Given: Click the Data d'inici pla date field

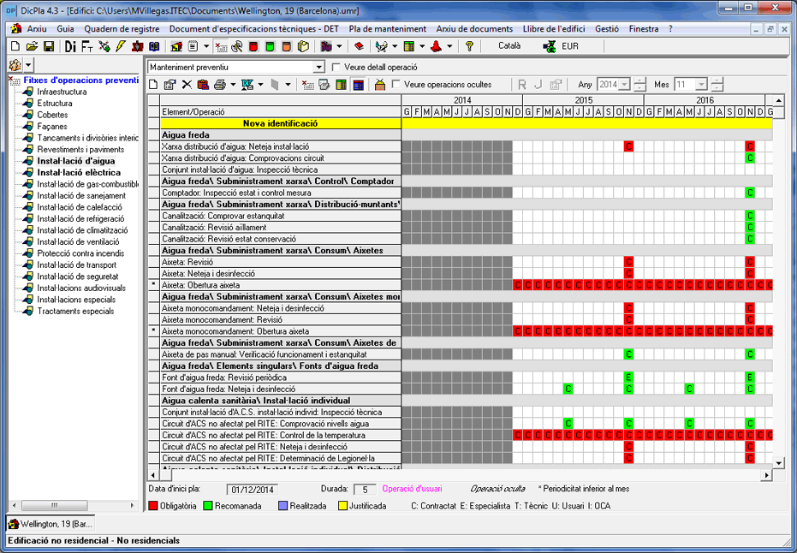Looking at the screenshot, I should (252, 490).
